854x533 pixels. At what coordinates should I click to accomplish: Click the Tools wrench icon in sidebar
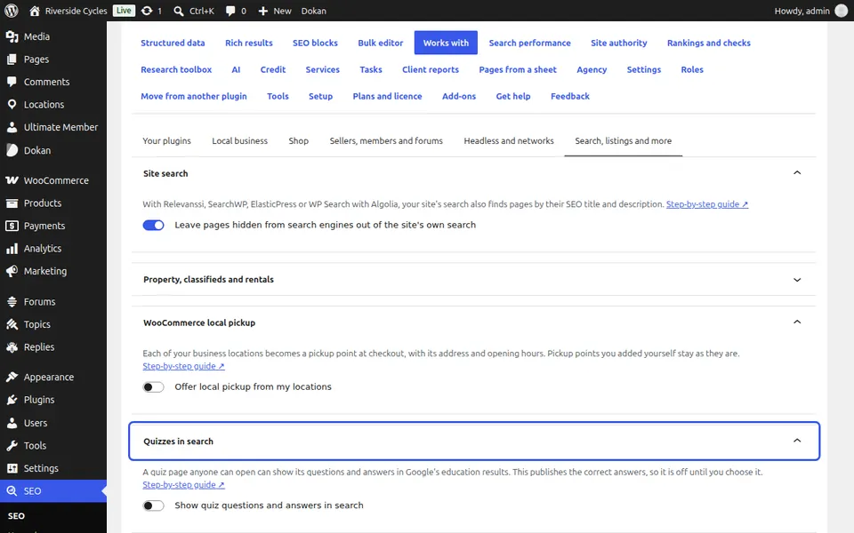tap(12, 445)
